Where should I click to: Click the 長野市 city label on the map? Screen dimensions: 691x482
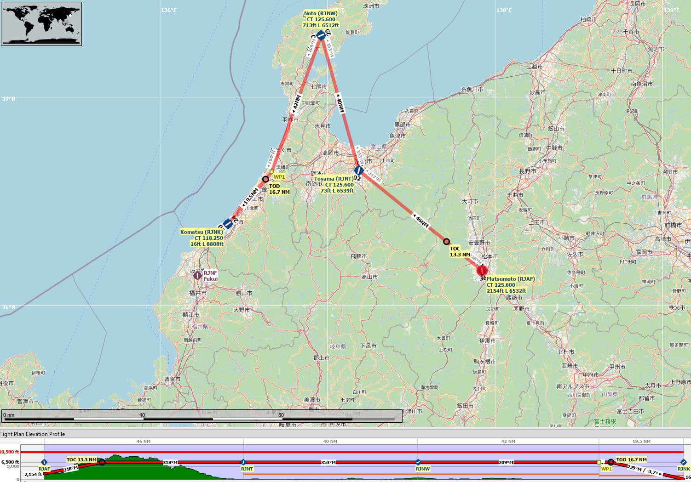(x=528, y=171)
